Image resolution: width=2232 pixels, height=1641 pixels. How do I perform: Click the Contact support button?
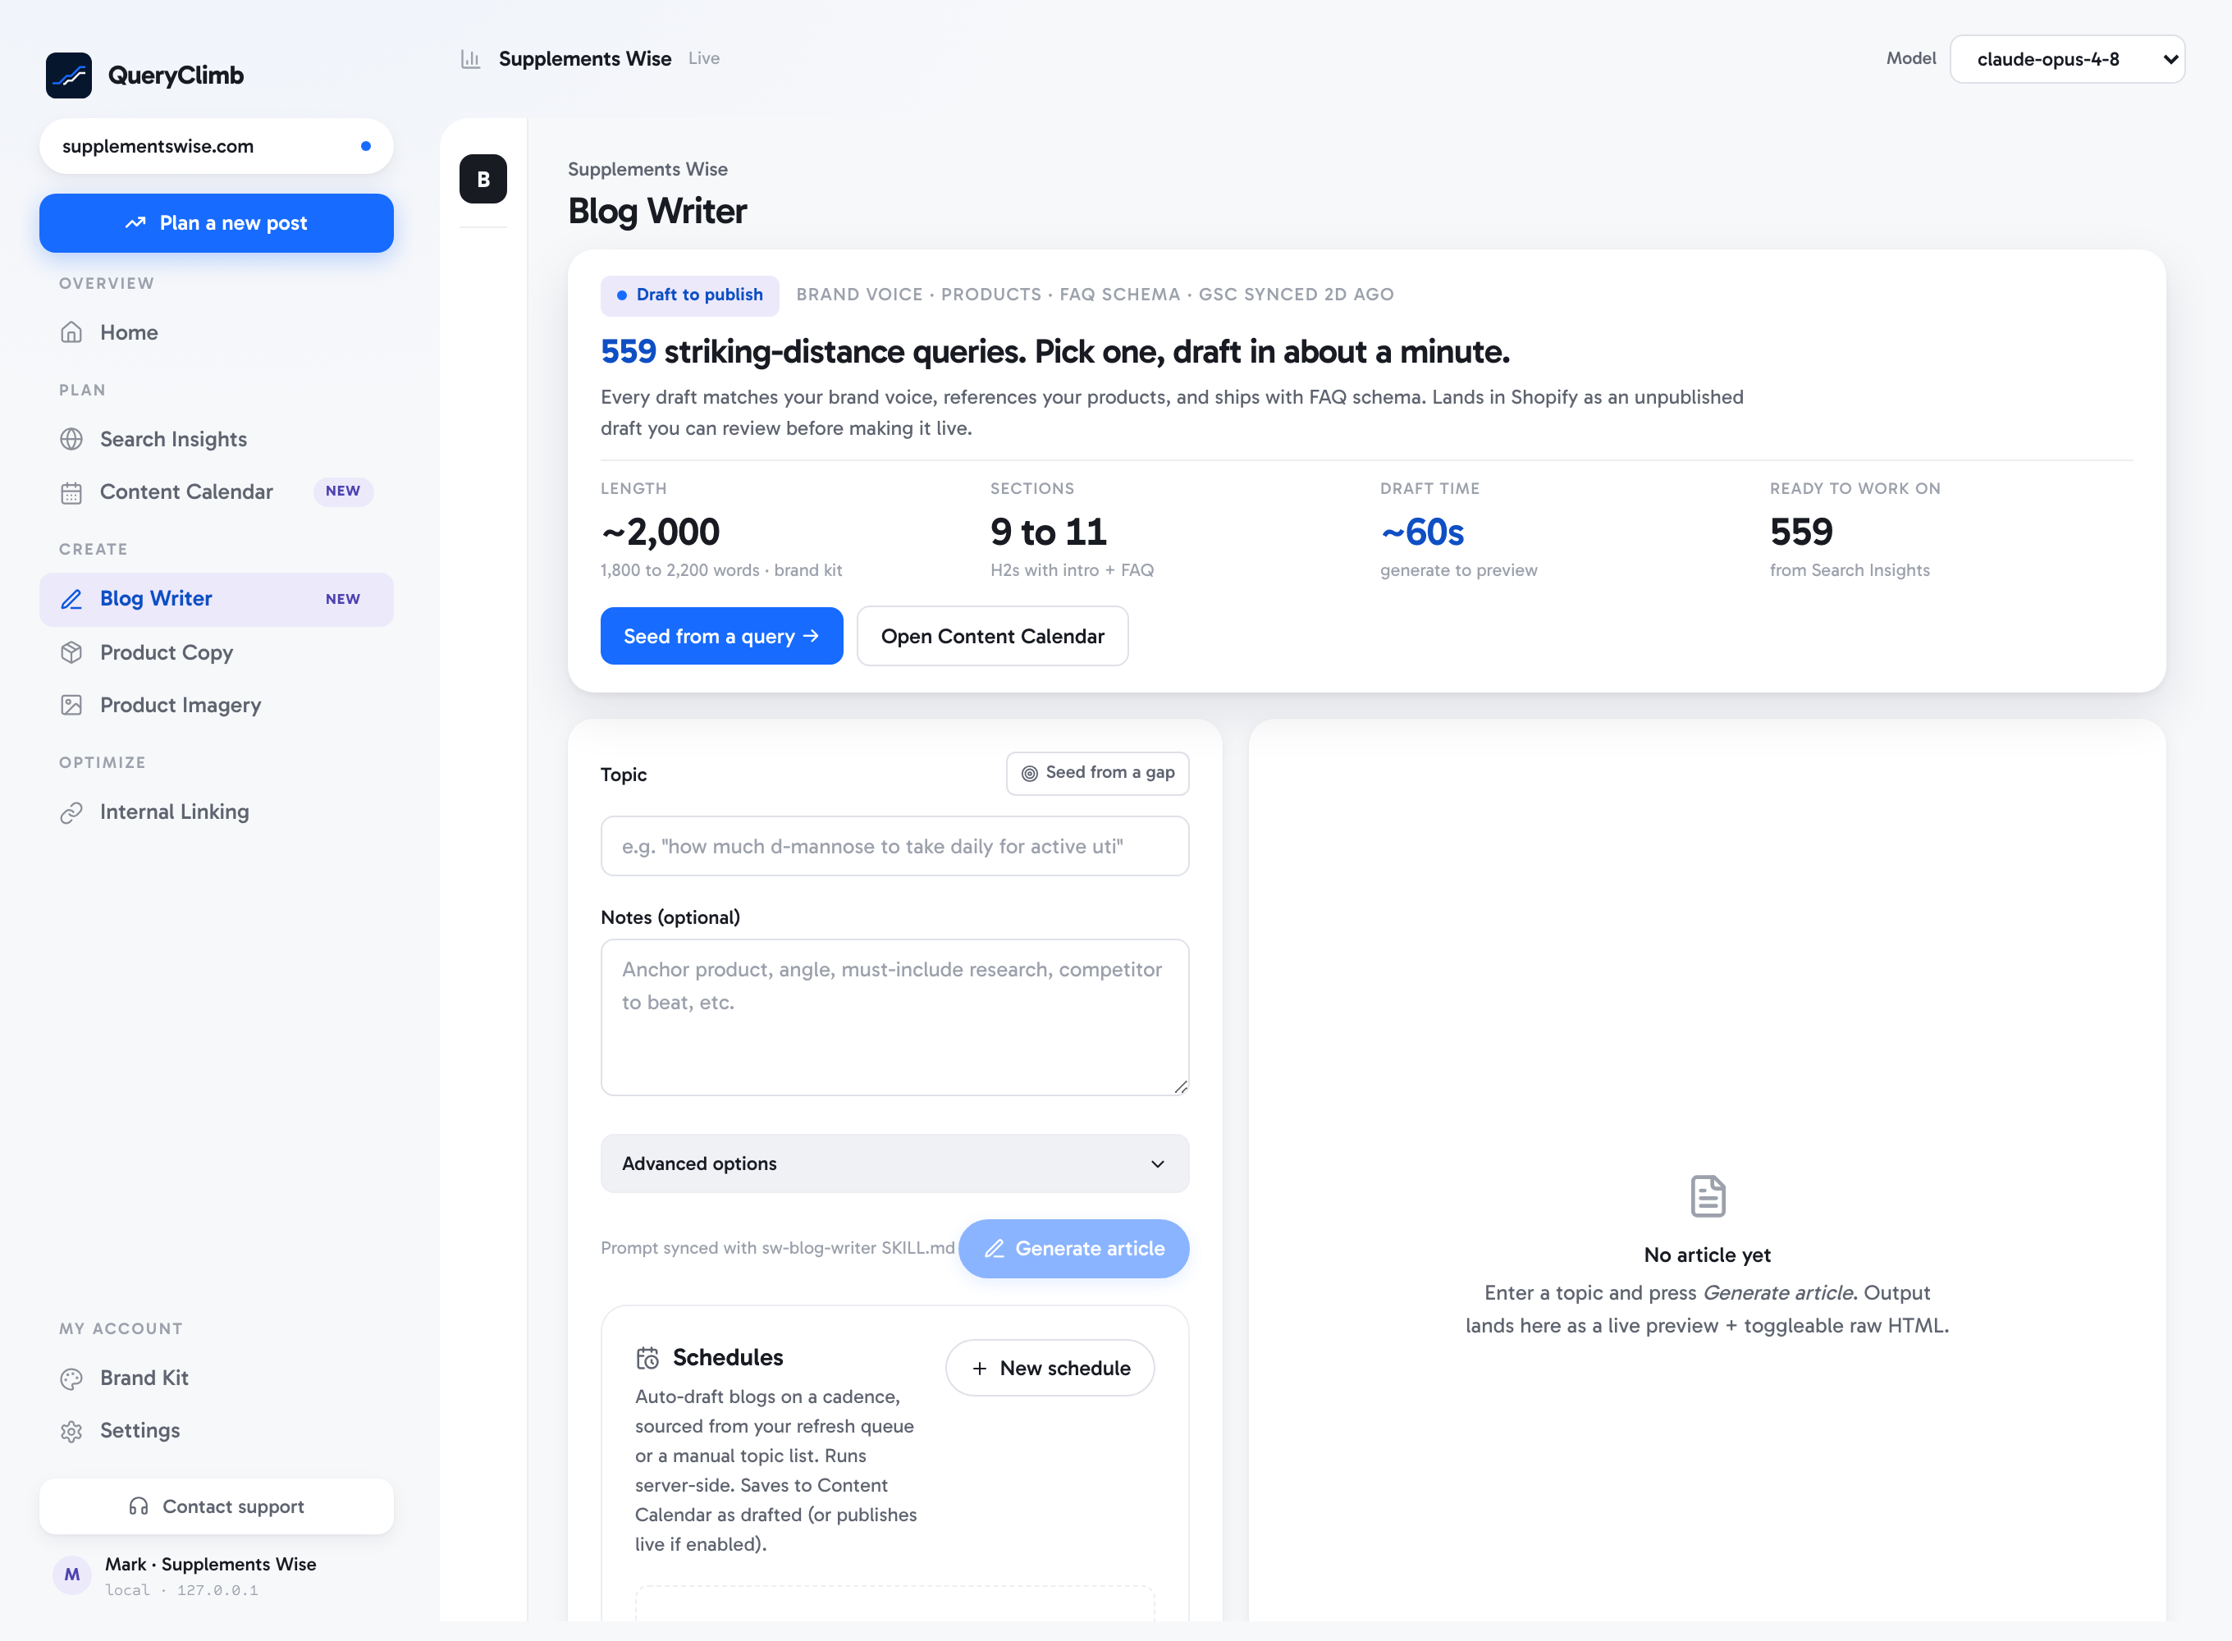pos(217,1507)
